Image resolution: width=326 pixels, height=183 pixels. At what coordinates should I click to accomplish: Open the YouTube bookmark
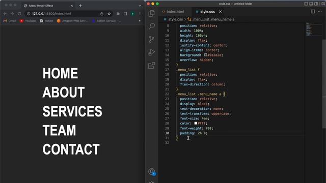[28, 21]
